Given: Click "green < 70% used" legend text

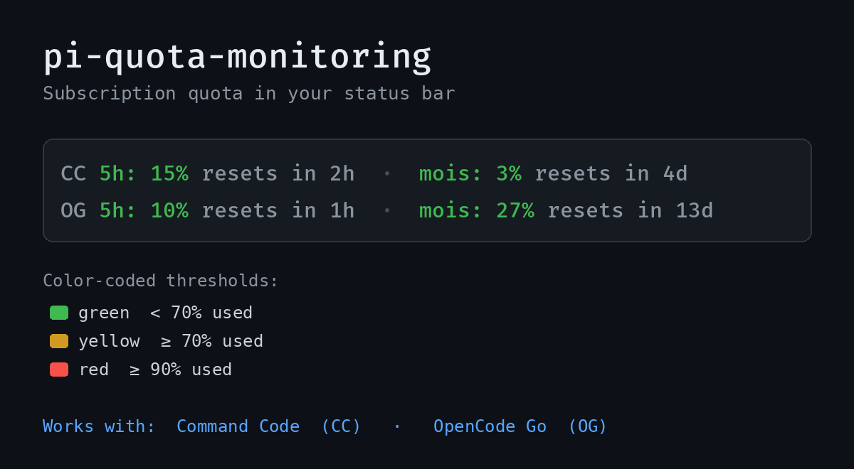Looking at the screenshot, I should point(165,313).
